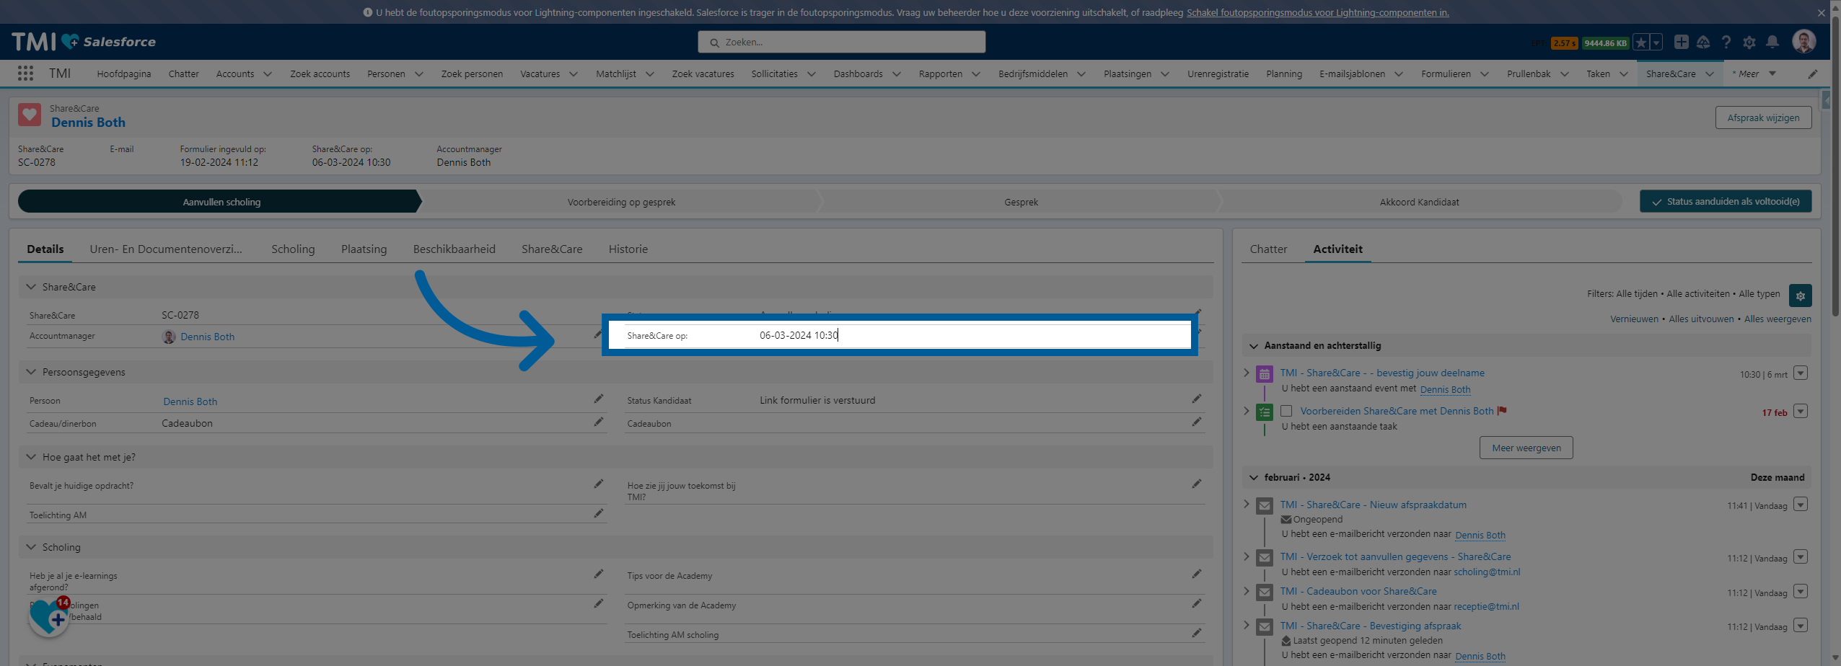Click the Meer weergeven button
Viewport: 1841px width, 666px height.
click(x=1526, y=448)
